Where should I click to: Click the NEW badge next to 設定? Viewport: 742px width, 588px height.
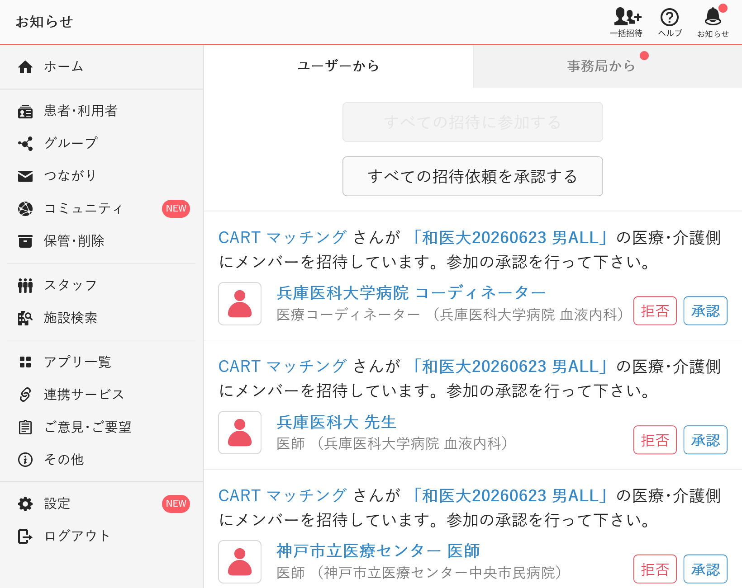[176, 503]
